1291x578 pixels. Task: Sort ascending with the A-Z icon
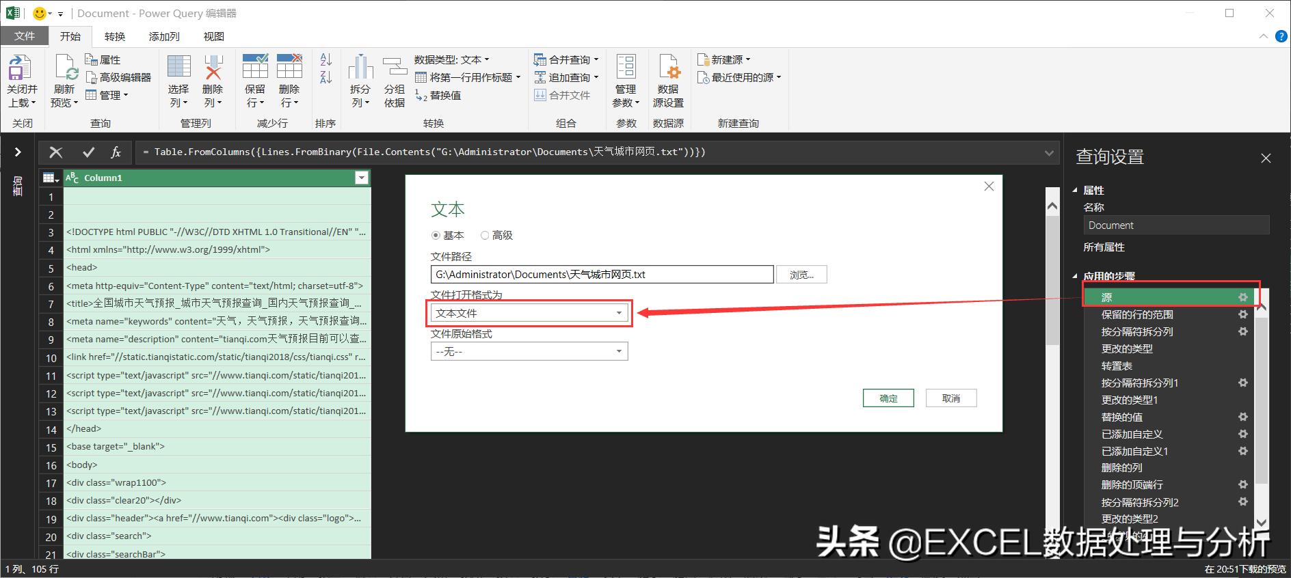pos(326,60)
